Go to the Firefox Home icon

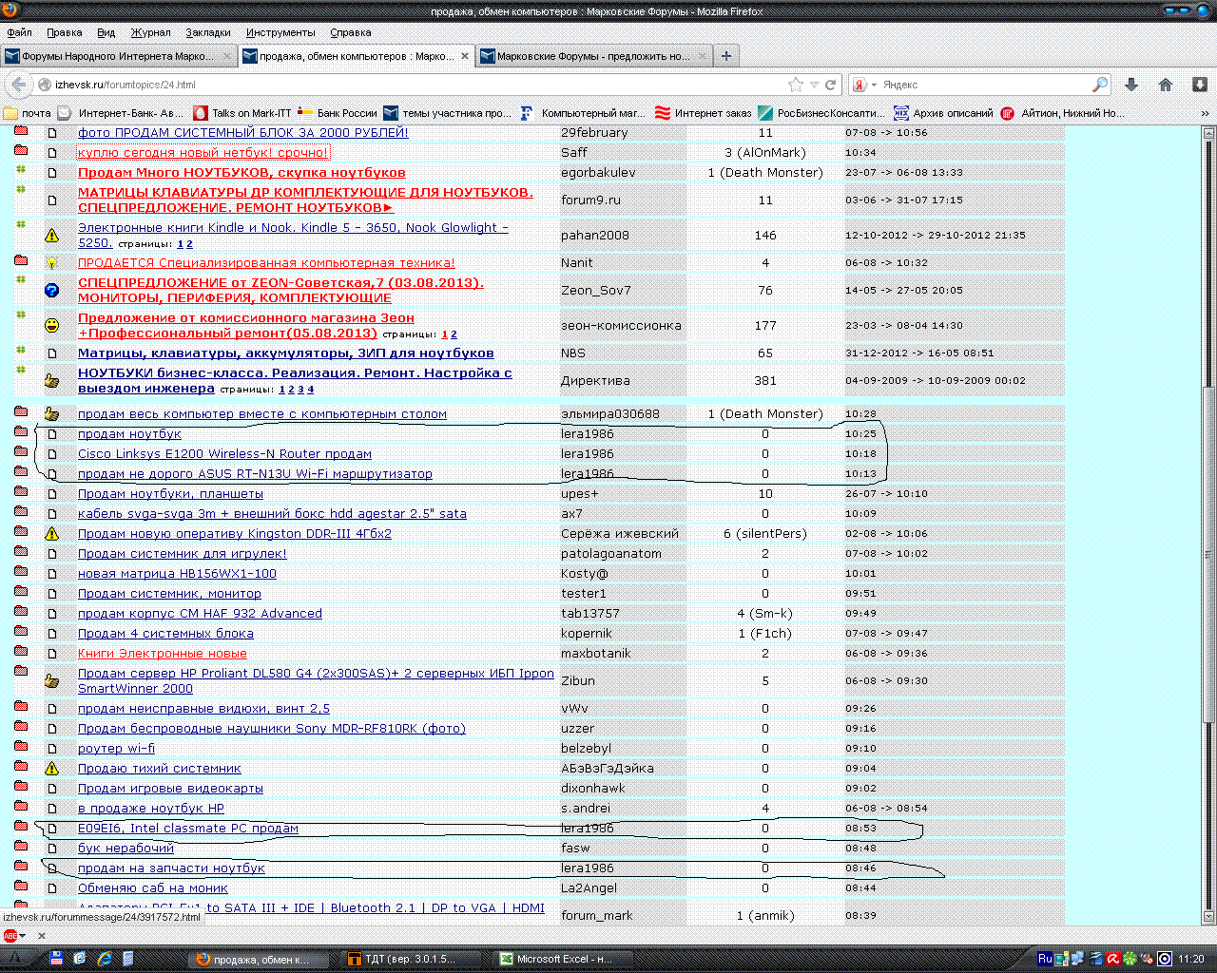(x=1166, y=85)
